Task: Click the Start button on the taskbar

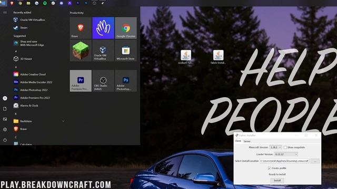Action: tap(4, 3)
